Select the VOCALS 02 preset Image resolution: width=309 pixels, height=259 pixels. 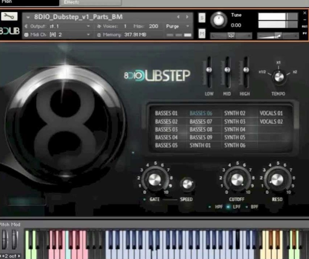click(271, 121)
